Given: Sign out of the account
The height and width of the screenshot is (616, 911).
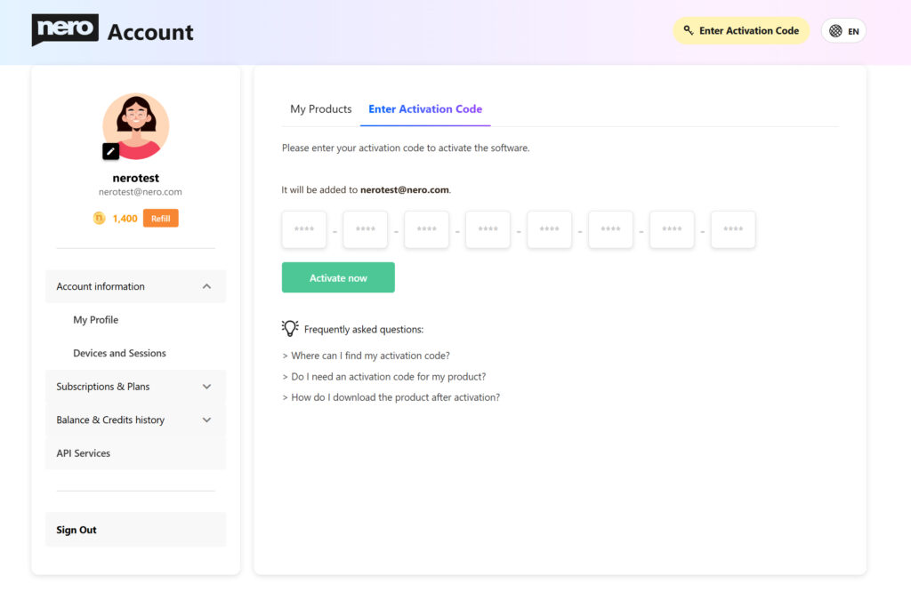Looking at the screenshot, I should coord(76,530).
